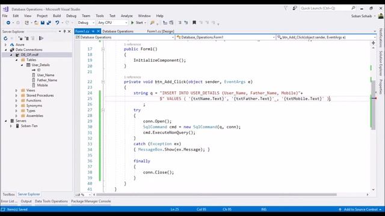Click the Open File folder icon
The width and height of the screenshot is (385, 216).
pos(36,23)
